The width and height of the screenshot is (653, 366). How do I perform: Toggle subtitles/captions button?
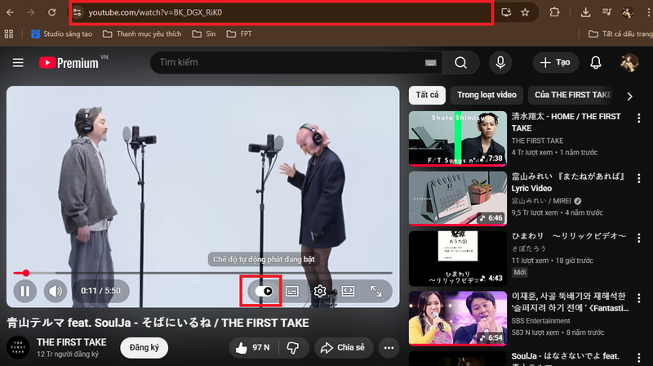(292, 291)
